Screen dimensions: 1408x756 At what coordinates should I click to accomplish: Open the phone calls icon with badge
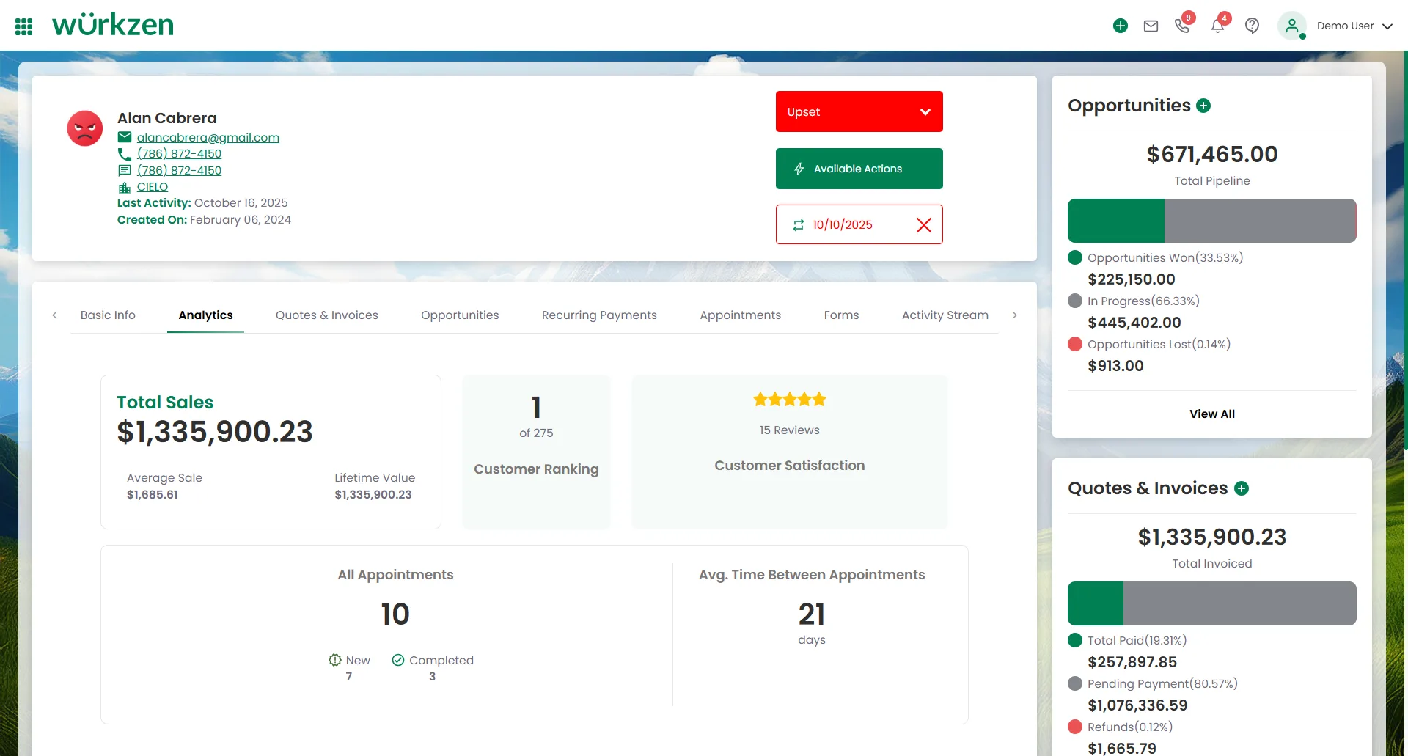coord(1181,26)
